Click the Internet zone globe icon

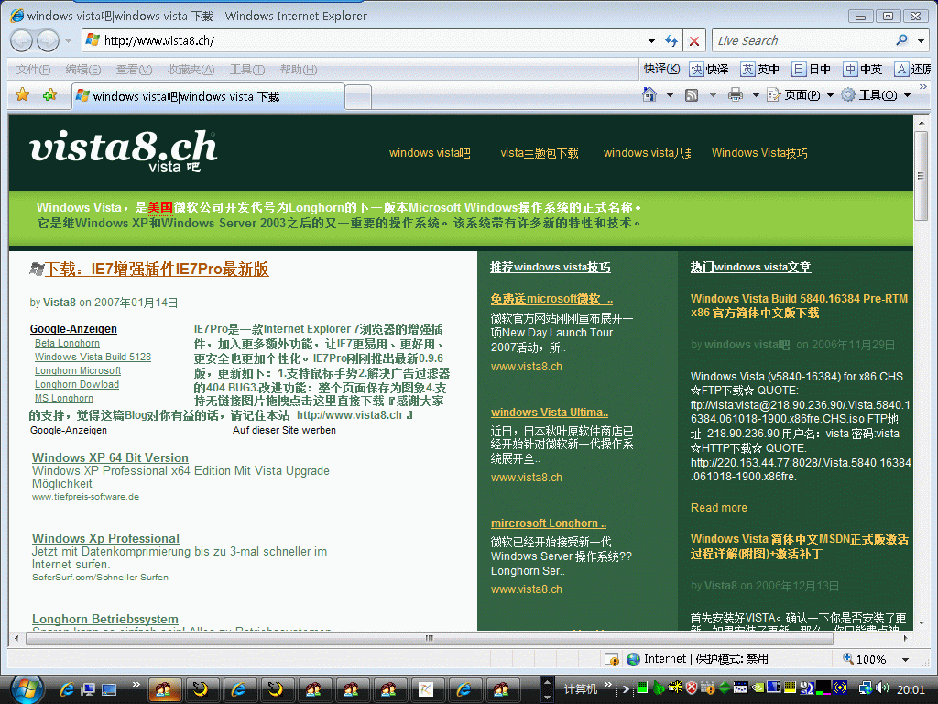tap(633, 659)
